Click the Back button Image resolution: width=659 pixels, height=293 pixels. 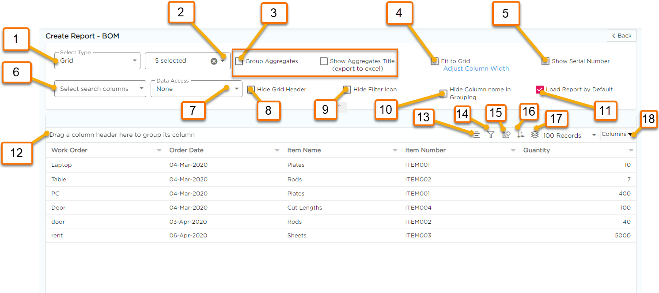621,36
